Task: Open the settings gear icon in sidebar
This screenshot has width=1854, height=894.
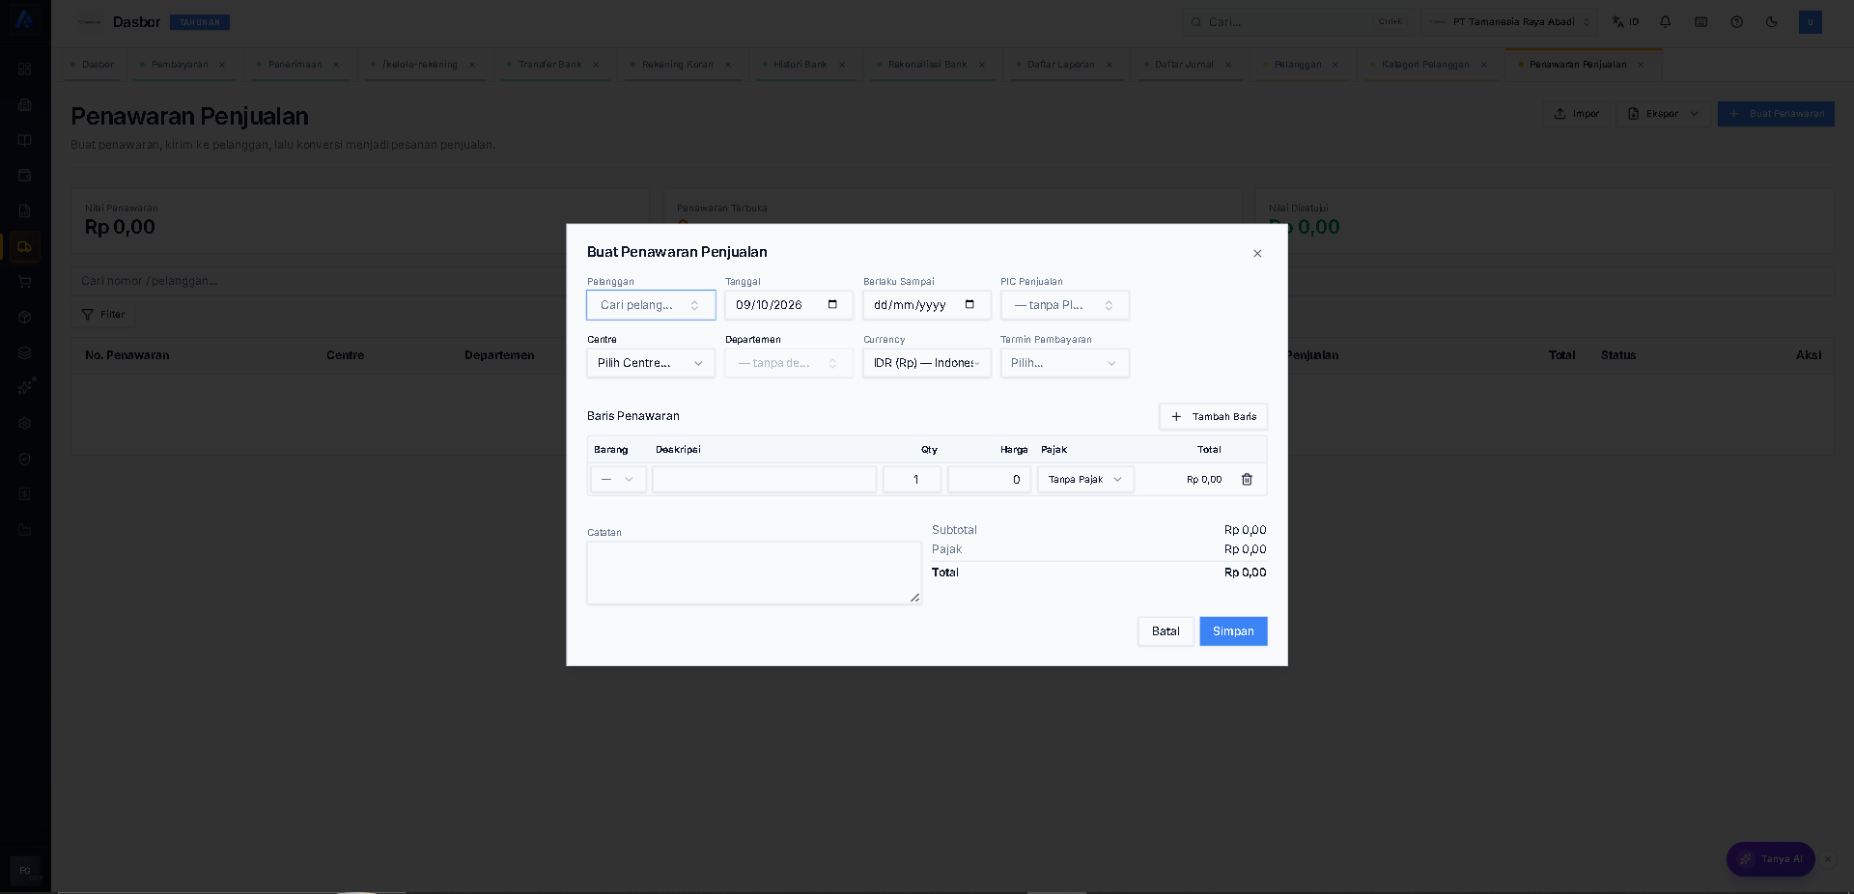Action: coord(25,424)
